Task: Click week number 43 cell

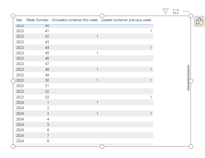Action: coord(47,42)
